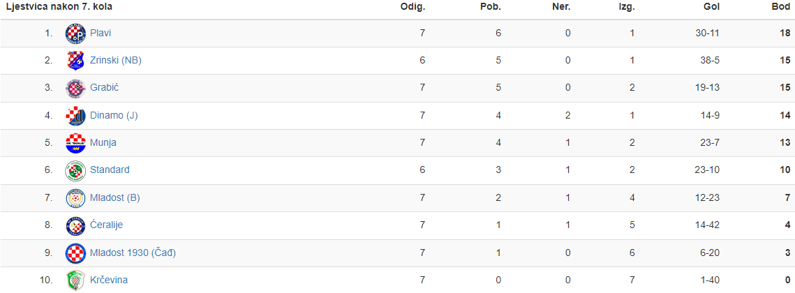Open the Munja team link

point(103,143)
